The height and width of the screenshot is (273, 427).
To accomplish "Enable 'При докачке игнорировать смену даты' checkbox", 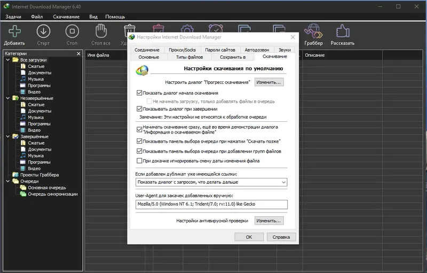I will coord(139,161).
